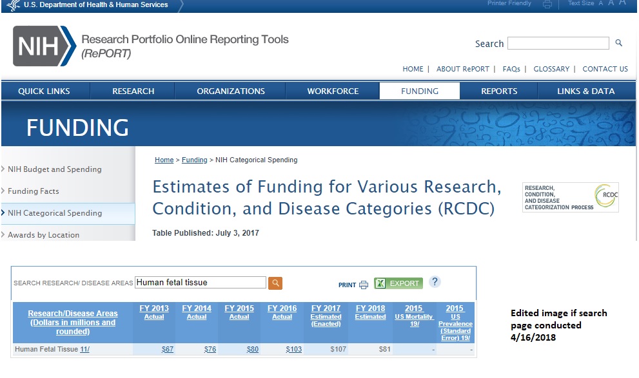Click the $81 FY 2018 value
Viewport: 639px width, 378px height.
coord(385,349)
